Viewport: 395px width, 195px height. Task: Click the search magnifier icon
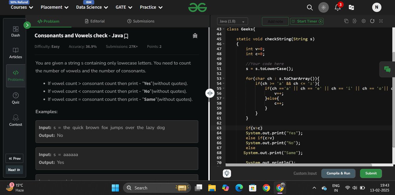310,7
